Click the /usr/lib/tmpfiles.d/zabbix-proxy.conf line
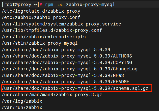 click(52, 31)
